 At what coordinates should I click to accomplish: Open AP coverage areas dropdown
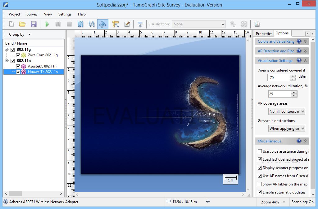click(x=287, y=111)
